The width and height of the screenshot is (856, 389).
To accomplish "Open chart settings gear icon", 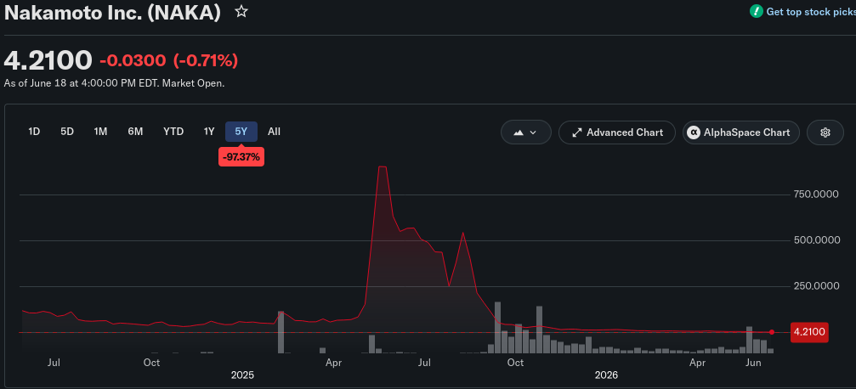I will click(825, 132).
